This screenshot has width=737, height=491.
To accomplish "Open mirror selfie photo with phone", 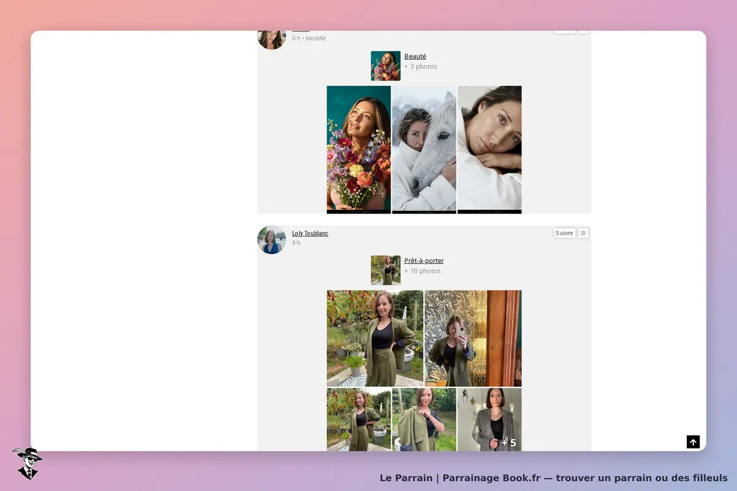I will [473, 338].
